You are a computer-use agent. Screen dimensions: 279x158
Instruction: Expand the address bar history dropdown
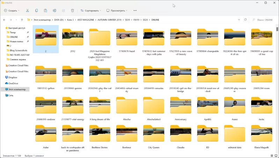tap(239, 20)
